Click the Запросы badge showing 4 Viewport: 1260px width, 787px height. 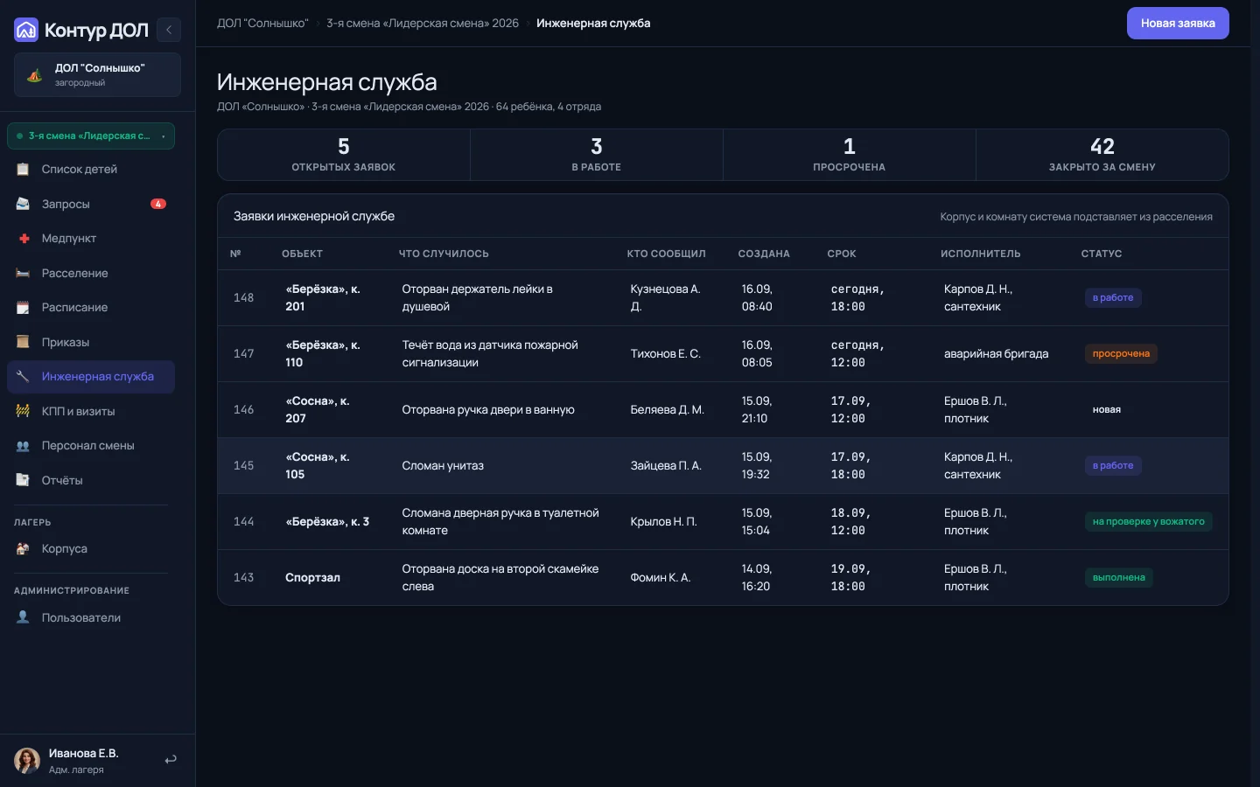click(x=158, y=204)
